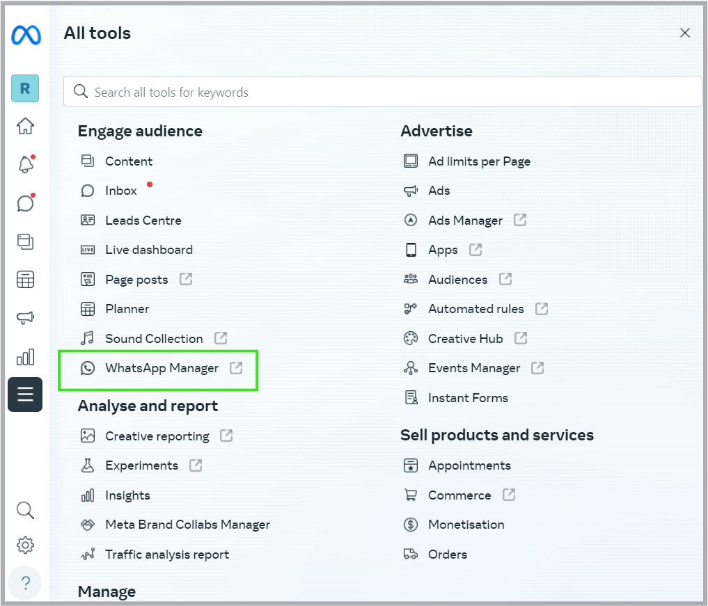Open Live dashboard
The height and width of the screenshot is (606, 708).
pyautogui.click(x=149, y=250)
